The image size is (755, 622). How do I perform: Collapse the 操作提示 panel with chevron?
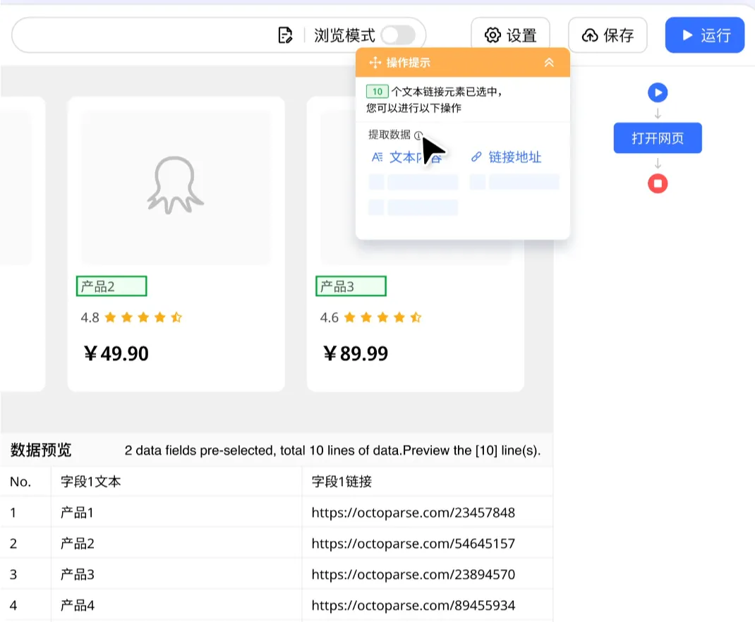[x=549, y=63]
